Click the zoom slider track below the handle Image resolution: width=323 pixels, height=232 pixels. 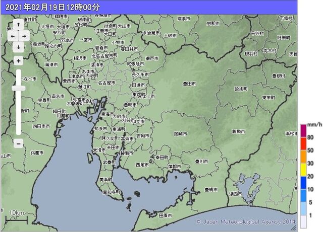coord(19,113)
